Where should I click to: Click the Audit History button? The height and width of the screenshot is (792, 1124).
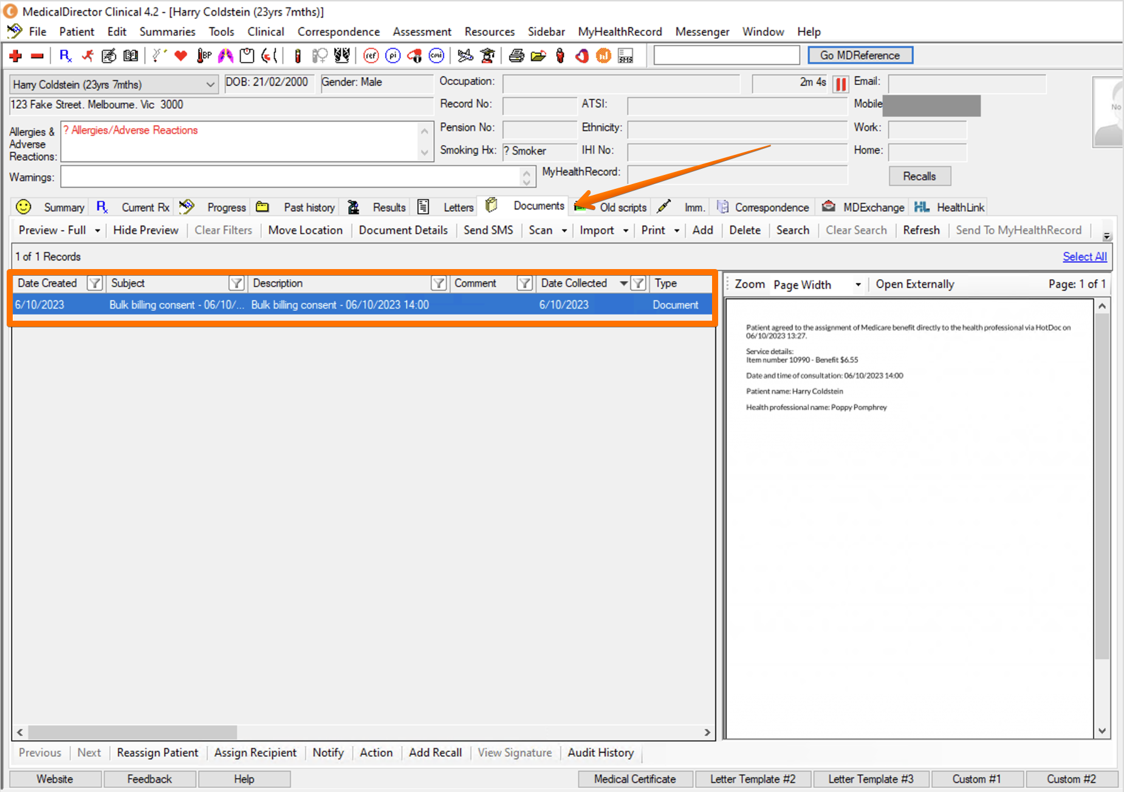click(601, 753)
